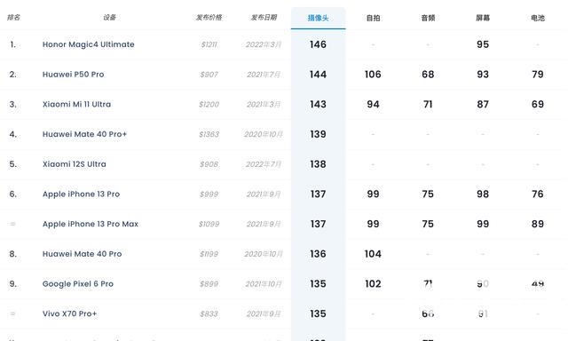Open the Xiaomi 12S Ultra link
Screen dimensions: 568x341
click(75, 164)
